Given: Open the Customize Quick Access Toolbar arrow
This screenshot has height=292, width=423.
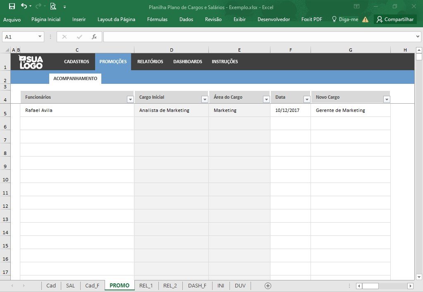Looking at the screenshot, I should [65, 7].
